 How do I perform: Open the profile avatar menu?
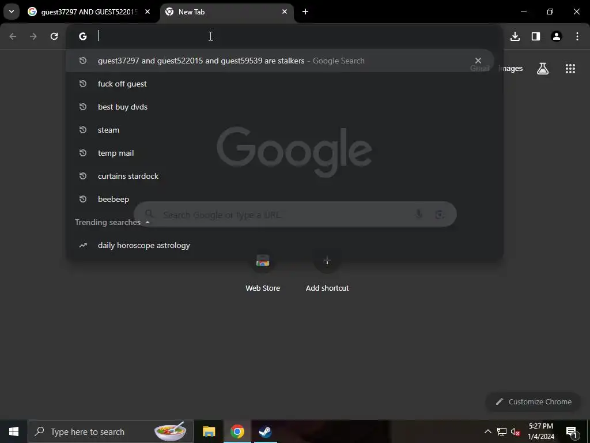(x=557, y=36)
